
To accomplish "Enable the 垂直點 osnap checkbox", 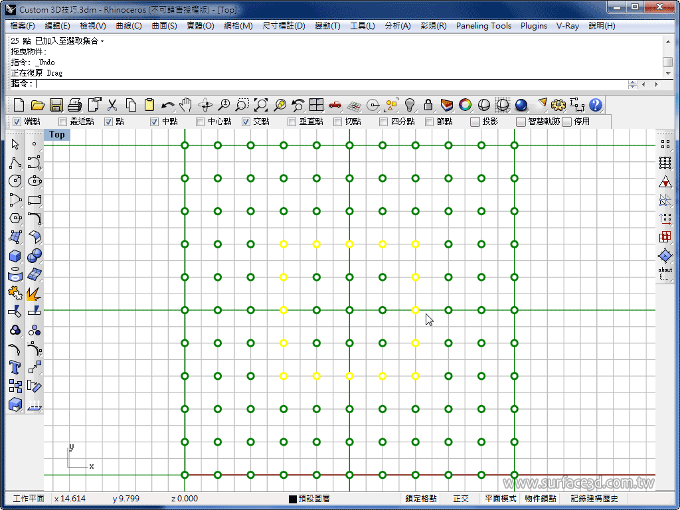I will (292, 122).
